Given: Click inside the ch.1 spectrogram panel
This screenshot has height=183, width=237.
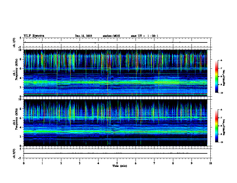Looking at the screenshot, I should (x=115, y=73).
